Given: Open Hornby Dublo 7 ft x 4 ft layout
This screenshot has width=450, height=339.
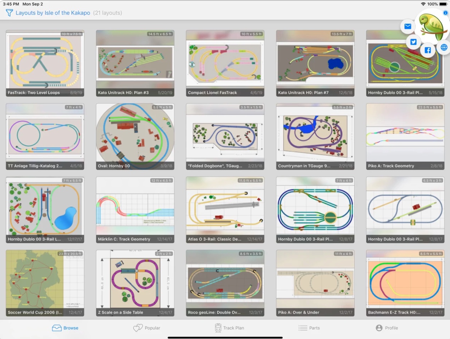Looking at the screenshot, I should [315, 210].
